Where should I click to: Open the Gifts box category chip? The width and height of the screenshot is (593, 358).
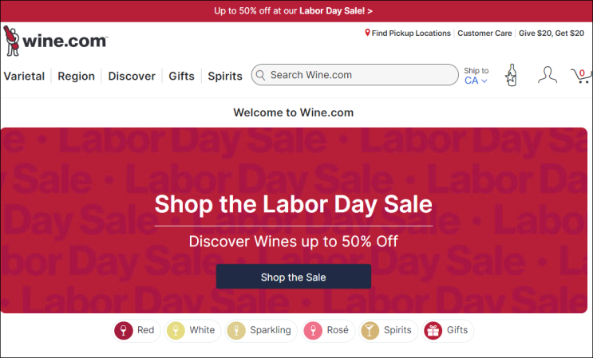[x=447, y=330]
